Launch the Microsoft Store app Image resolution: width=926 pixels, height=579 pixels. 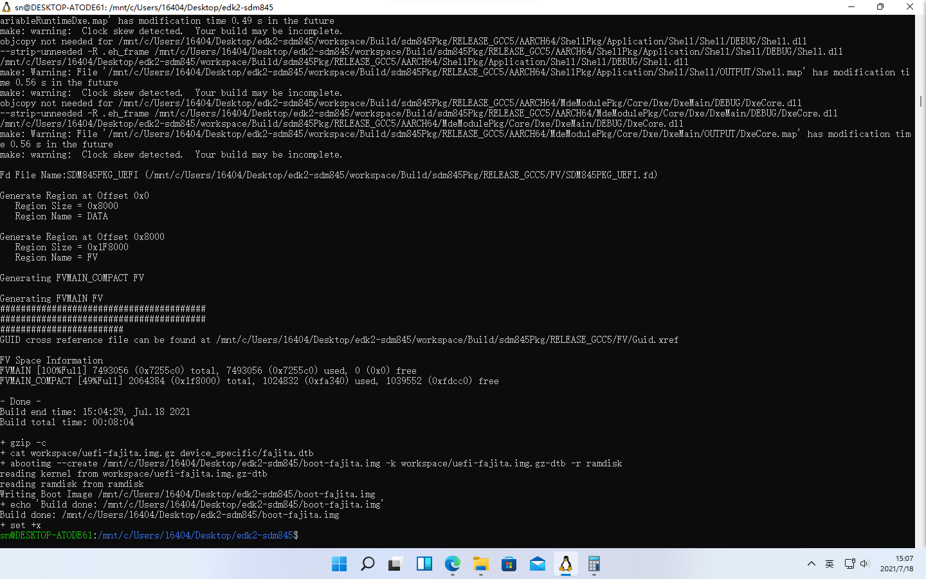coord(509,564)
